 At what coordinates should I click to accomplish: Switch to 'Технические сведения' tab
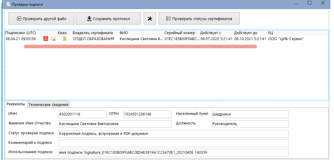pos(48,104)
